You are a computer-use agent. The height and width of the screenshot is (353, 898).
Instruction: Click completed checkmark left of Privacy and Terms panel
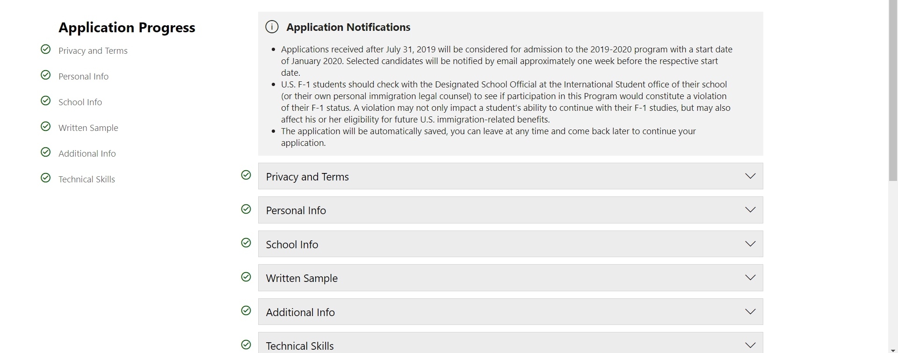tap(246, 175)
